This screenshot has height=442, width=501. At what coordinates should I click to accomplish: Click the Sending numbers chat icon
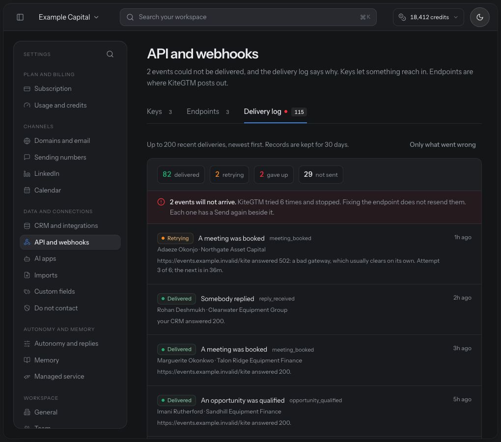click(27, 158)
